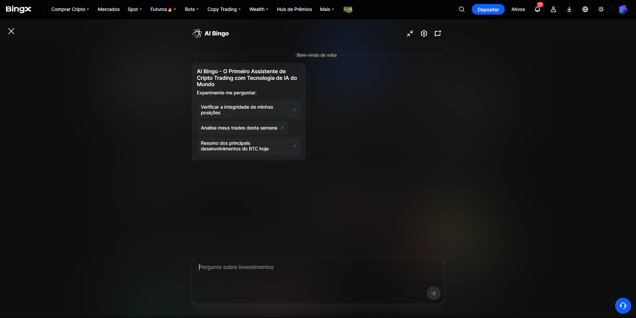Image resolution: width=636 pixels, height=318 pixels.
Task: Open the user account icon
Action: click(x=553, y=9)
